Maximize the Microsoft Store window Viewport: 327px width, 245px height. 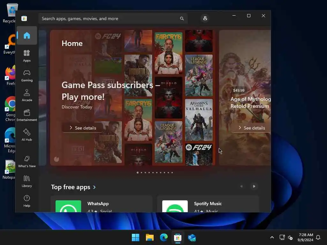coord(248,16)
